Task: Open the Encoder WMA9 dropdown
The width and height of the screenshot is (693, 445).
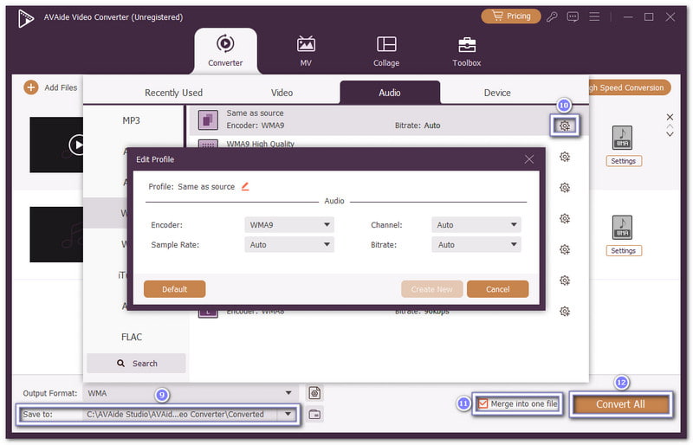Action: [x=289, y=225]
